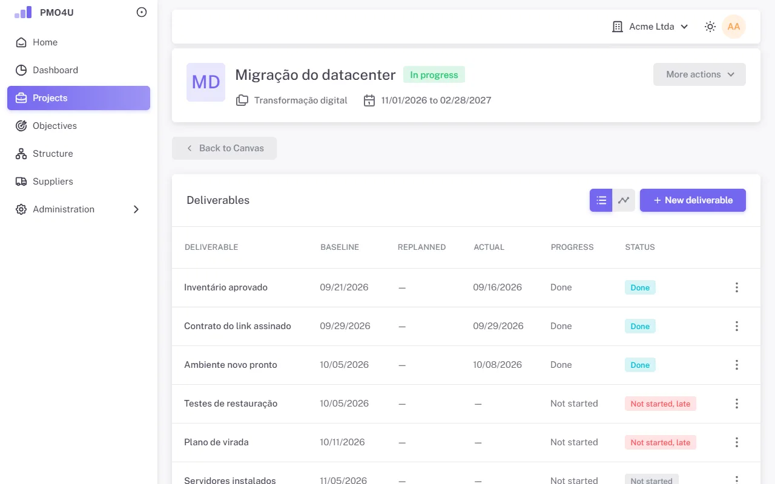Viewport: 775px width, 484px height.
Task: Click Done status badge for Ambiente novo pronto
Action: (640, 365)
